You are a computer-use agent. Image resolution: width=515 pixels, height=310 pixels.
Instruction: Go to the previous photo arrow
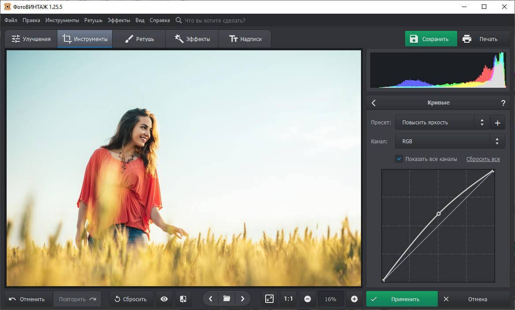pos(211,299)
